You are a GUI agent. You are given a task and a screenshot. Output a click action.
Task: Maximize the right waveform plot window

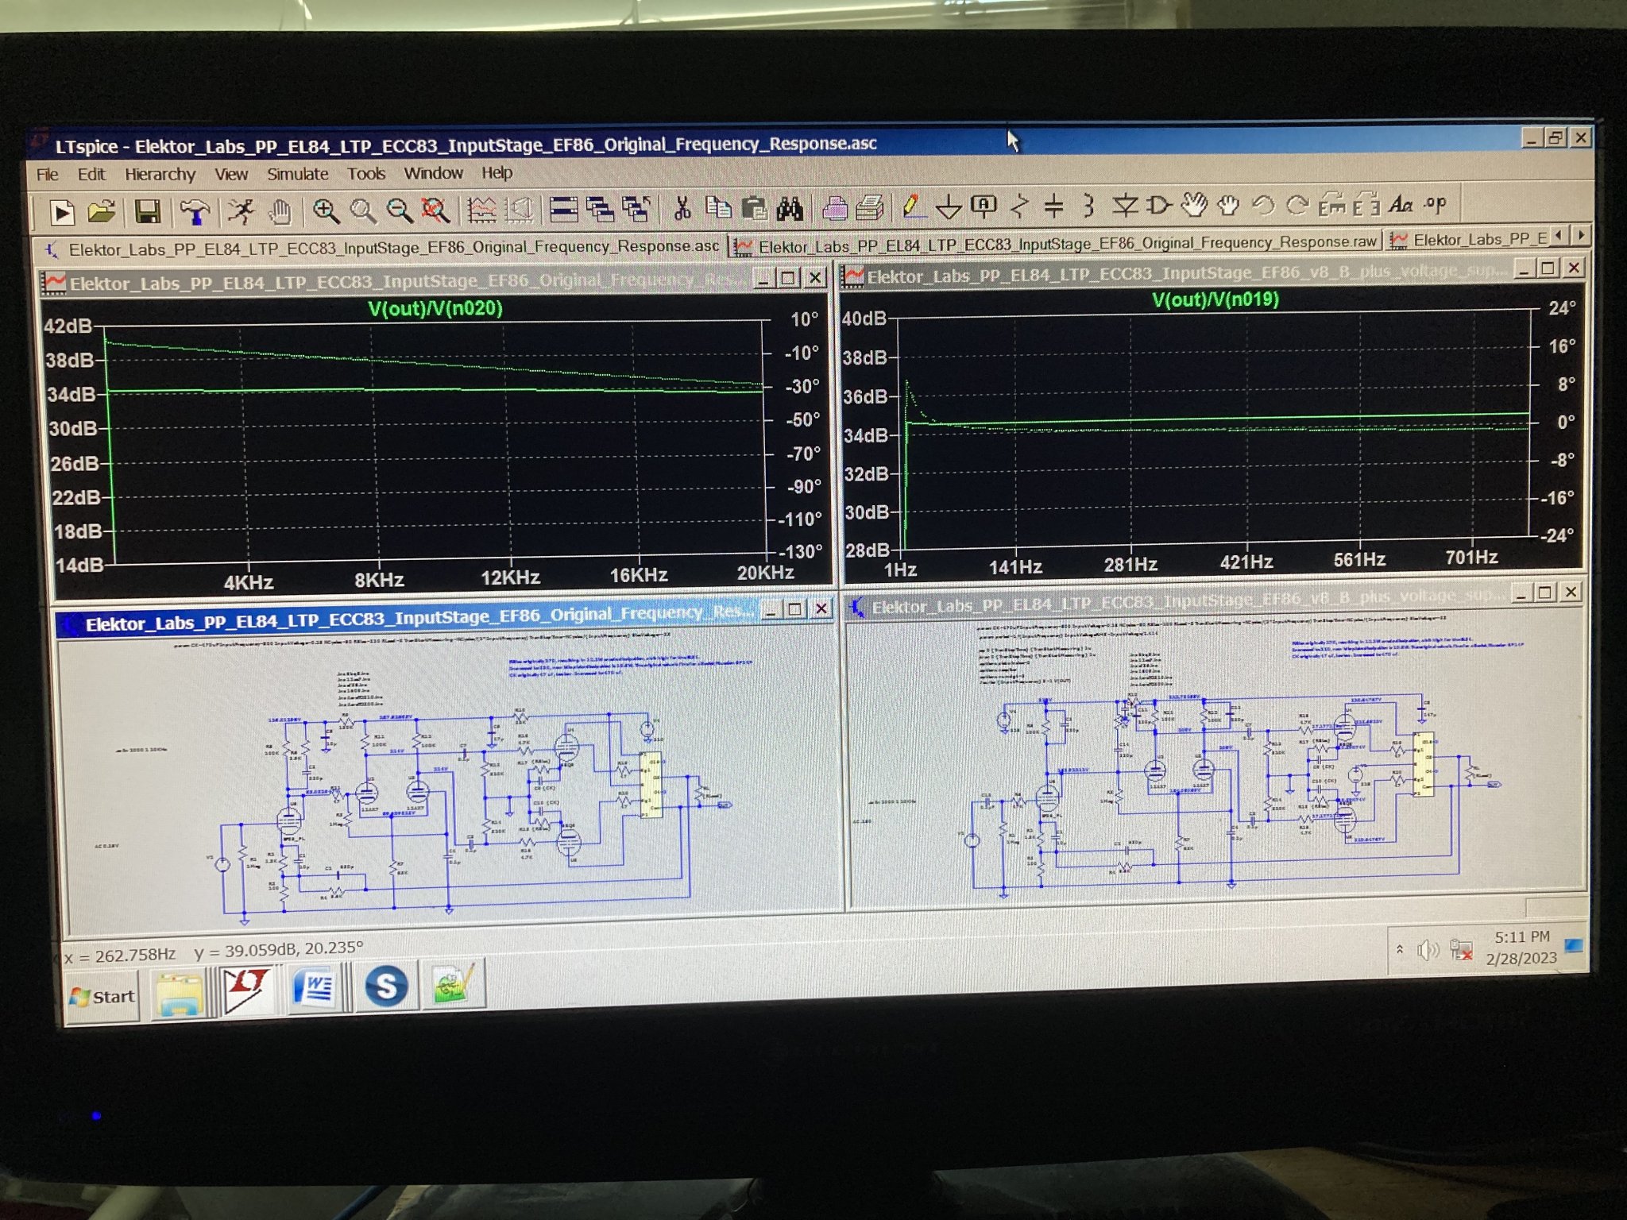[x=1548, y=268]
